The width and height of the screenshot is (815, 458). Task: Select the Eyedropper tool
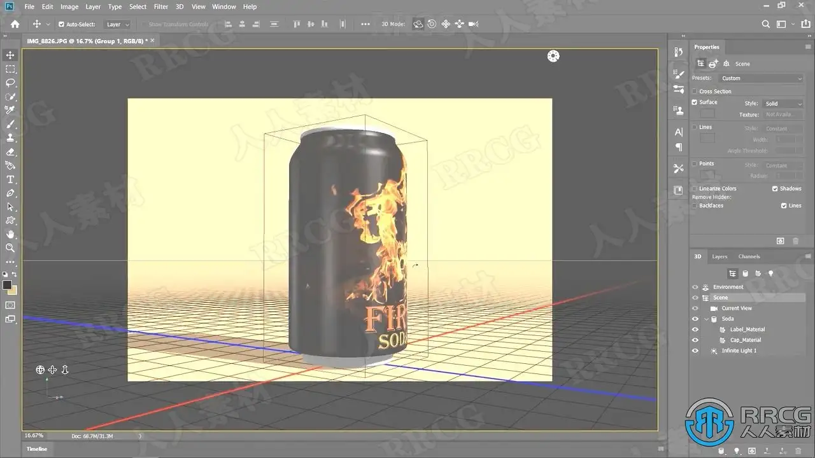(x=10, y=110)
